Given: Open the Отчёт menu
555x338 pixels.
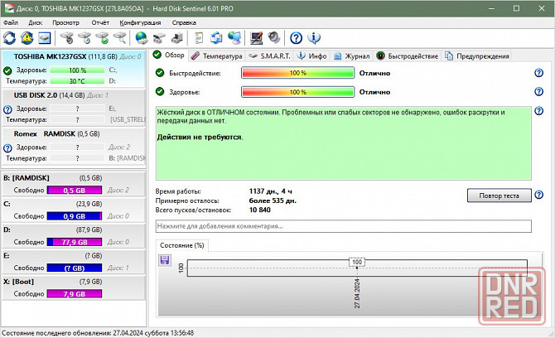Looking at the screenshot, I should point(100,22).
